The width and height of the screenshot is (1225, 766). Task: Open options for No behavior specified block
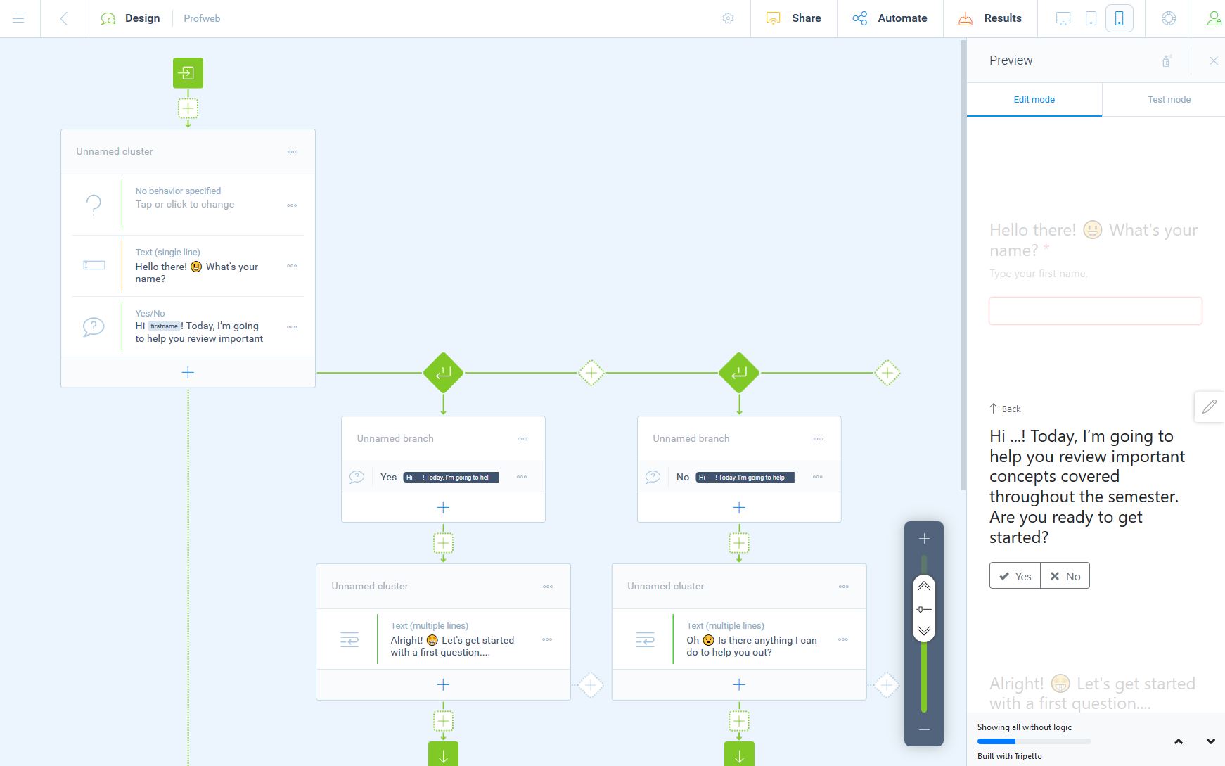[293, 205]
